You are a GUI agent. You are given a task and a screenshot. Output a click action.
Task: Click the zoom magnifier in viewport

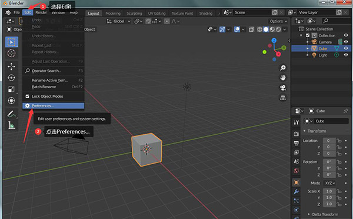coord(283,68)
